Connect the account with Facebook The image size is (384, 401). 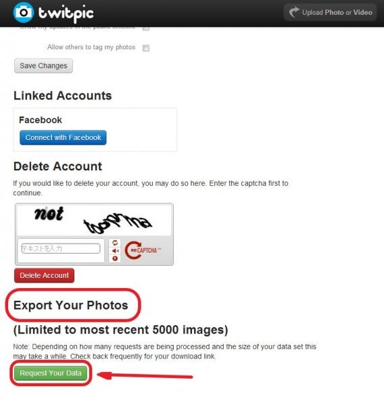pos(63,137)
